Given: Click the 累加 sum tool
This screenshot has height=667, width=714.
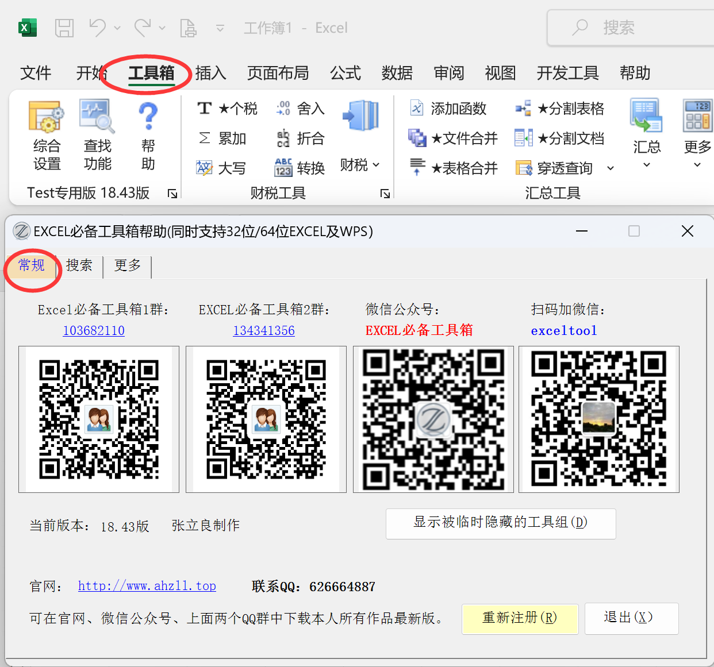Looking at the screenshot, I should coord(222,138).
